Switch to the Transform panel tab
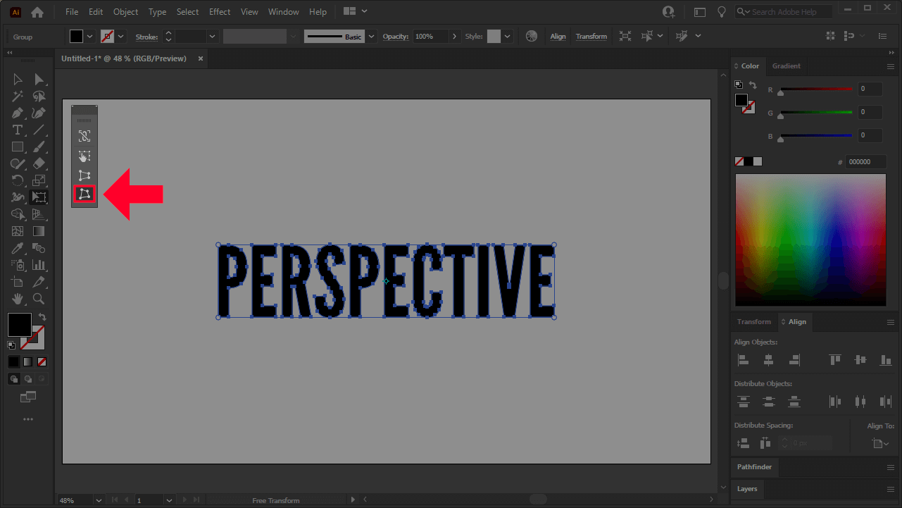Screen dimensions: 902x508 click(754, 322)
